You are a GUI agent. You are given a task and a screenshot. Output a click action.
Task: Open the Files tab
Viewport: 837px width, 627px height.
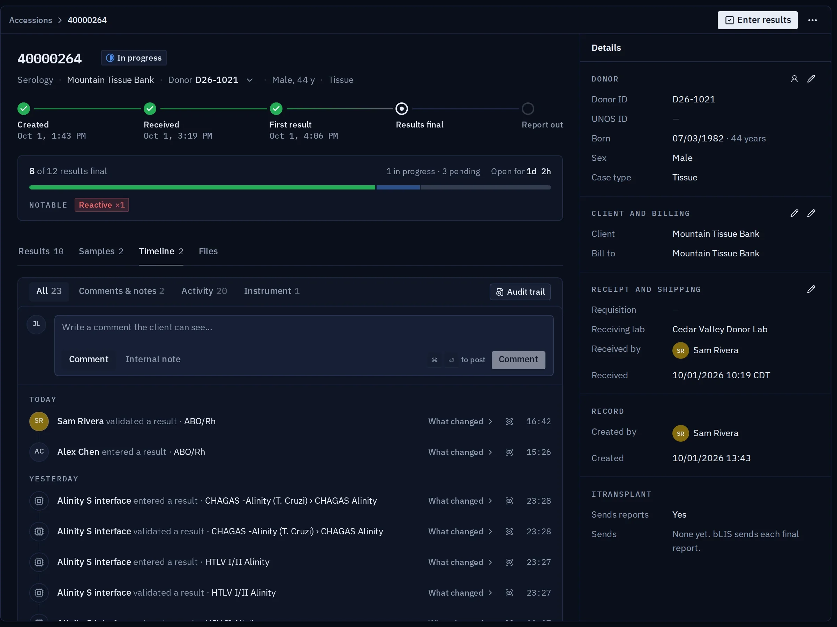click(208, 251)
